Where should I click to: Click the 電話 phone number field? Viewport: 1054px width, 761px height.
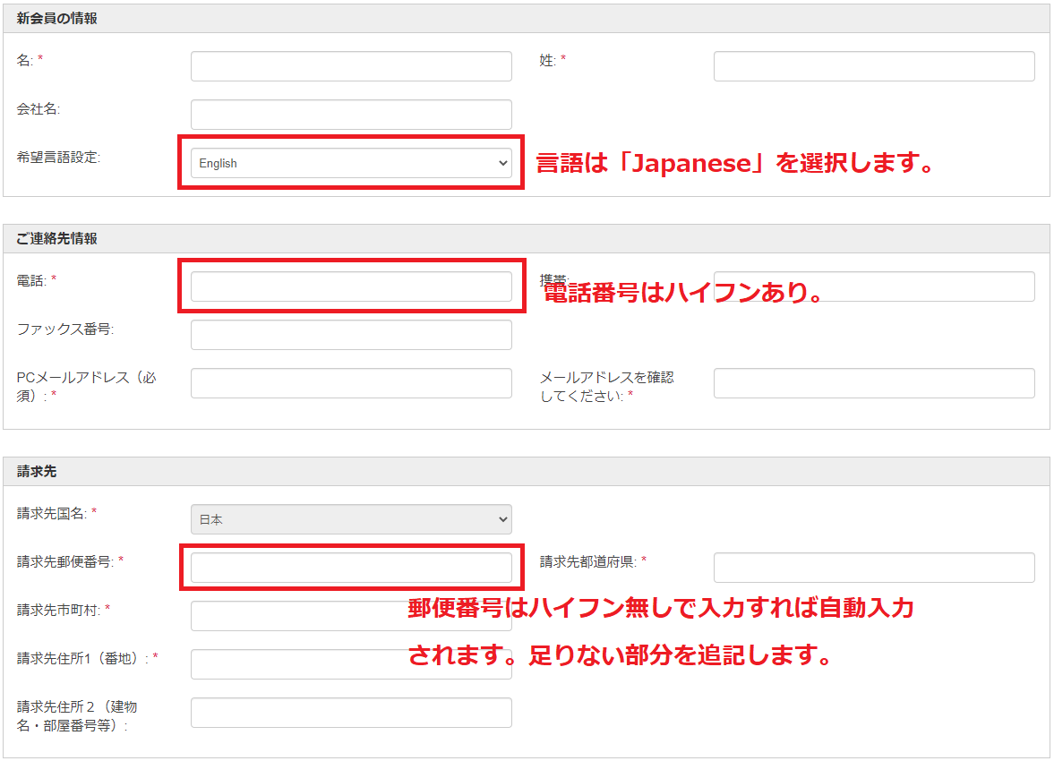click(351, 286)
